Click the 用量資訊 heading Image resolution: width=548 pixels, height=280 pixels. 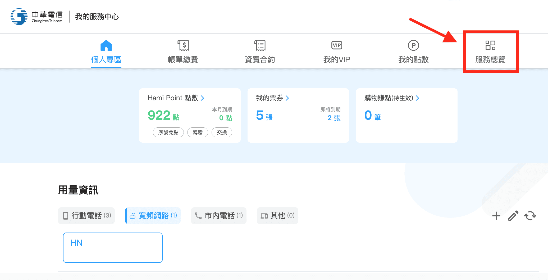point(78,190)
